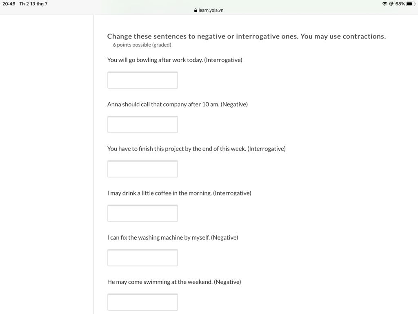The width and height of the screenshot is (418, 314).
Task: Click the '6 points possible (graded)' text
Action: pyautogui.click(x=142, y=45)
